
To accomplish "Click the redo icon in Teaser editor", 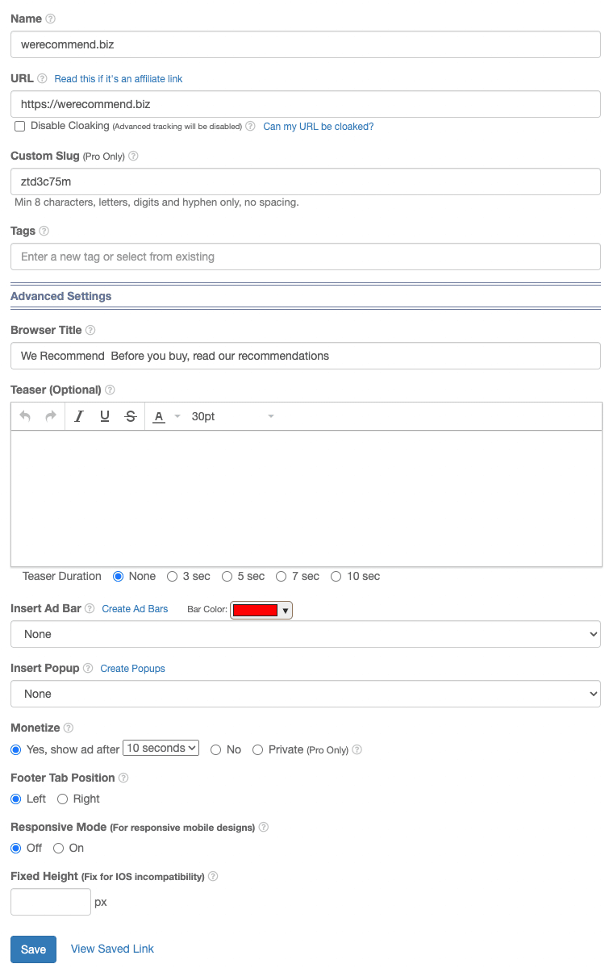I will point(51,416).
